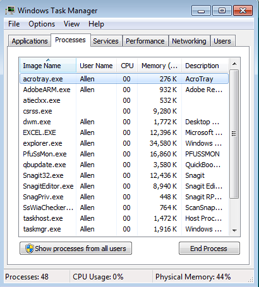Select the Snagit32.exe process row
The height and width of the screenshot is (287, 259).
coord(124,175)
